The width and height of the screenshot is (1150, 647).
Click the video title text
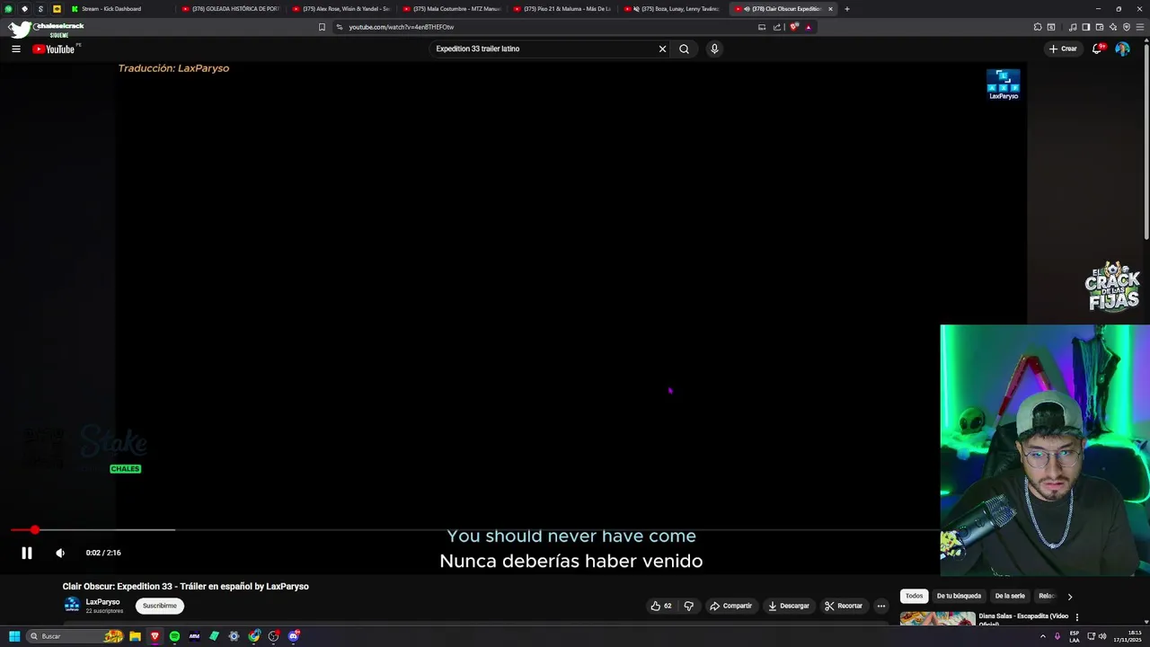(x=186, y=586)
